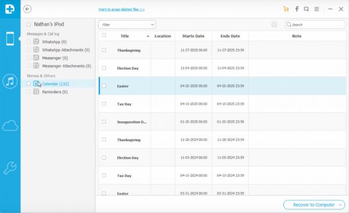This screenshot has width=349, height=213.
Task: Click the Recover to Computer button
Action: click(314, 205)
